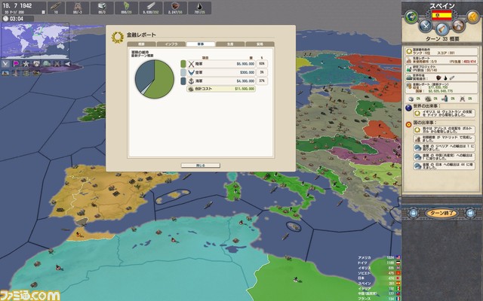The image size is (483, 301).
Task: Click the world minimap
Action: click(35, 41)
